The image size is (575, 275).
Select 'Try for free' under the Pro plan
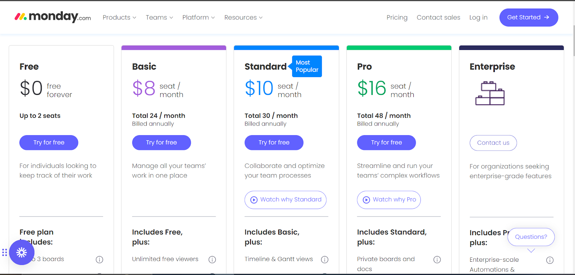pos(386,142)
